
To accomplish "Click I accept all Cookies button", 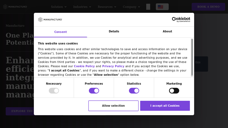I will [x=165, y=106].
